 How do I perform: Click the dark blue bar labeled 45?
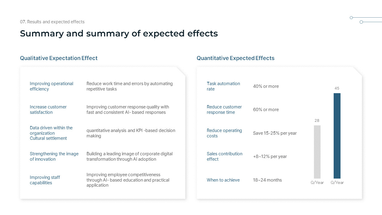tap(337, 136)
